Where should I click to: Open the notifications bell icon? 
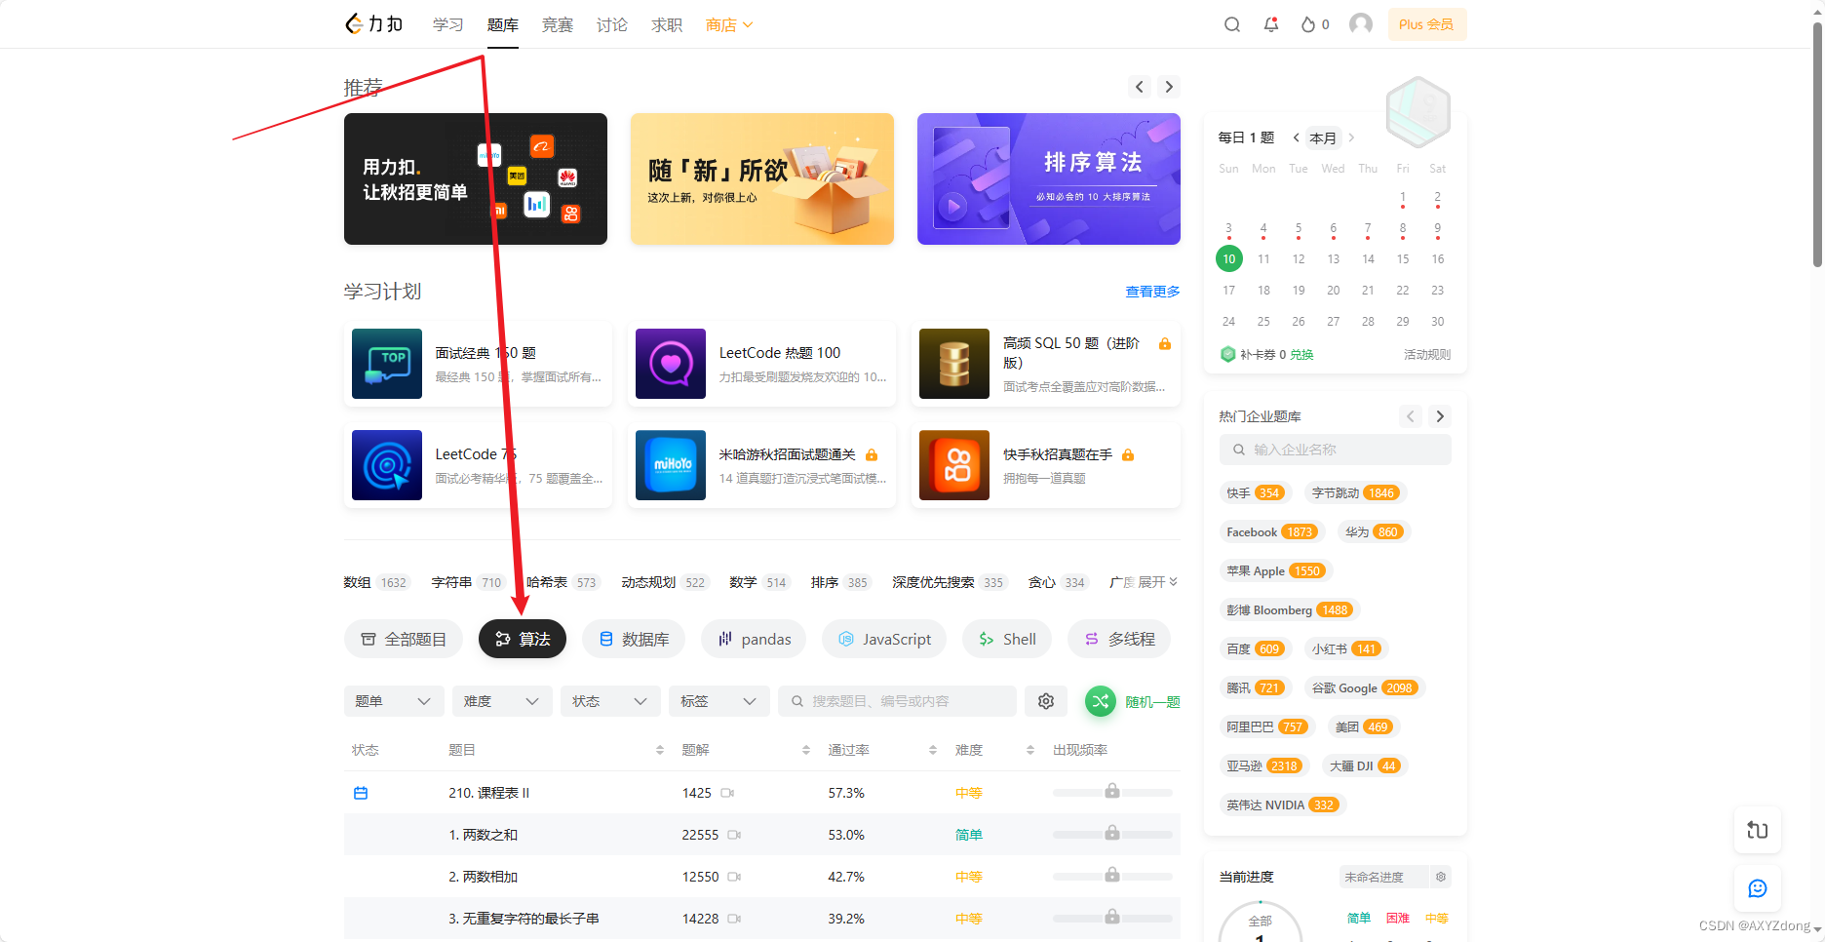point(1271,24)
